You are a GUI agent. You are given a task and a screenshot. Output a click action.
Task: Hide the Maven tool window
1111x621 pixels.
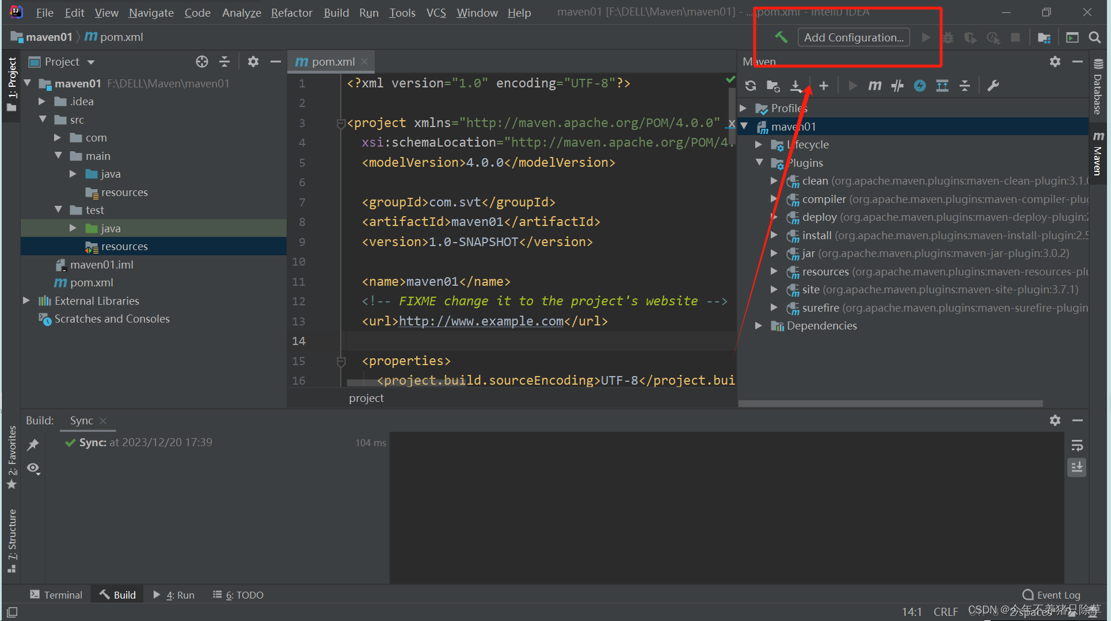(1078, 62)
